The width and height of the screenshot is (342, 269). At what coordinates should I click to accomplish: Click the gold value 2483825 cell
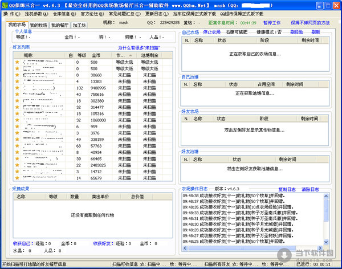tap(98, 165)
